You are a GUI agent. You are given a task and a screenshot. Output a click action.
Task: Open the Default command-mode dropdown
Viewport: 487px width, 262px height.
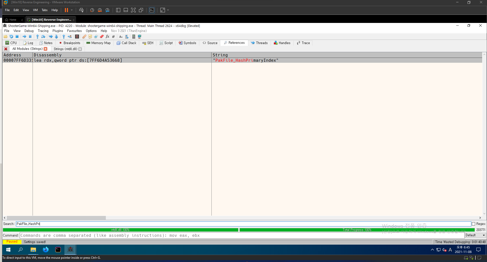[x=475, y=235]
